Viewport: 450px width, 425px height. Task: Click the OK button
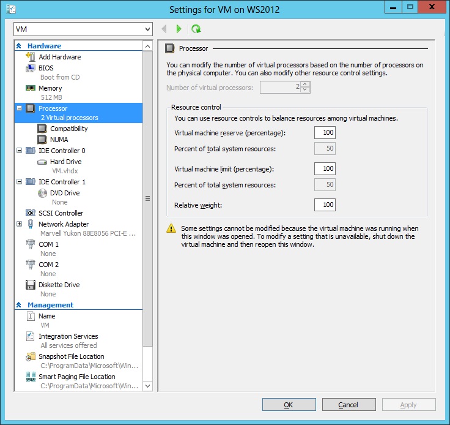(289, 405)
